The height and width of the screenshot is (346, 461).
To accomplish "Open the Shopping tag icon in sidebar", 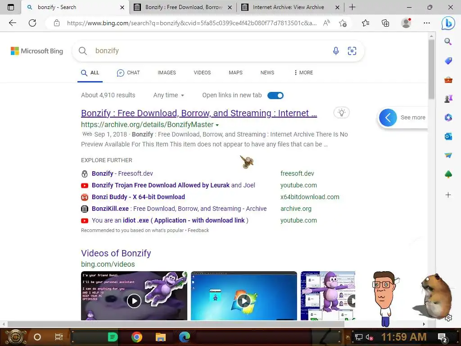I will [448, 61].
